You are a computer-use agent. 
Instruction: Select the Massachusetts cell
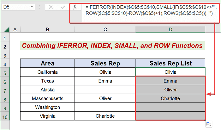click(x=47, y=98)
